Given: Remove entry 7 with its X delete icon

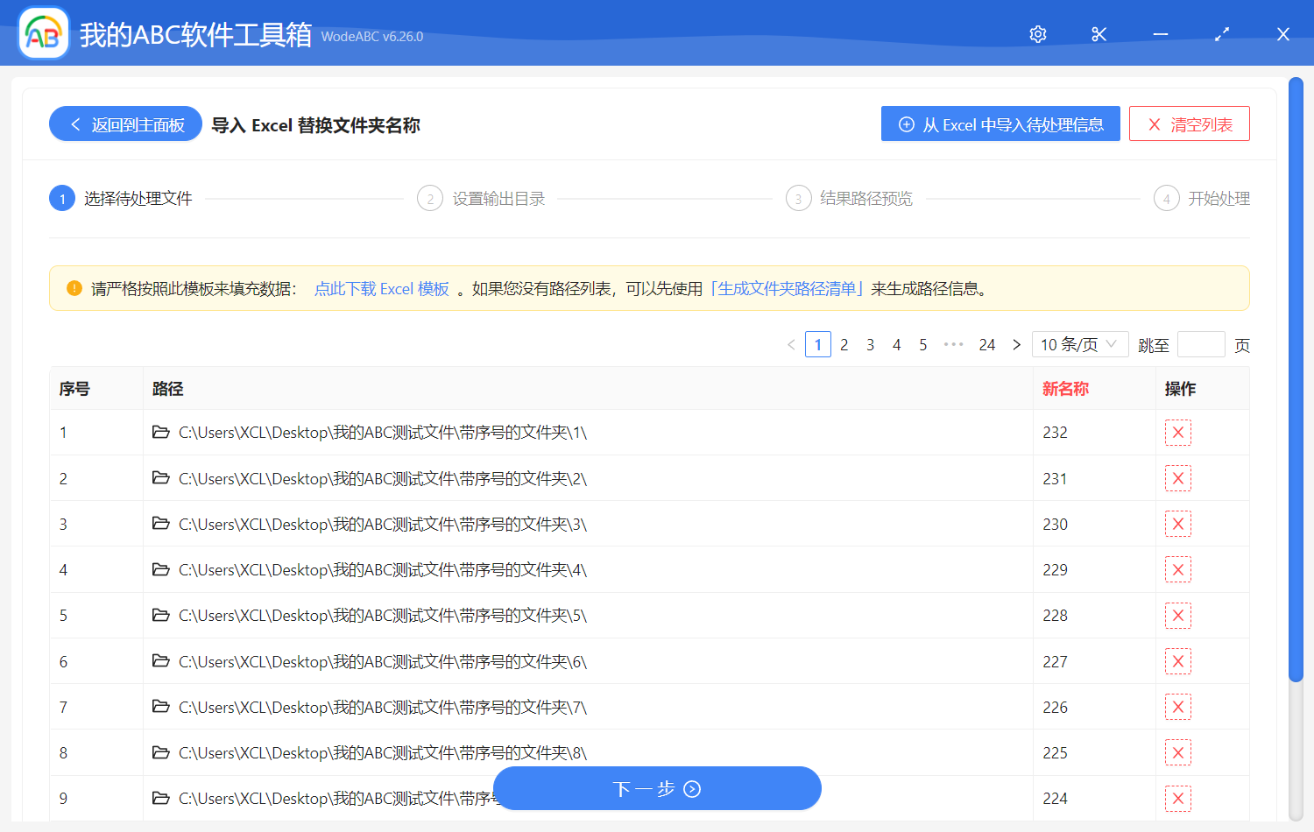Looking at the screenshot, I should point(1178,707).
